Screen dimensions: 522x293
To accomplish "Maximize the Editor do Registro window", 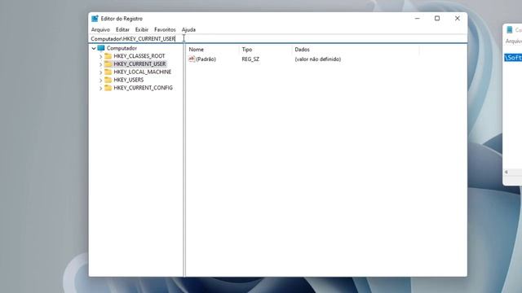I will tap(437, 18).
